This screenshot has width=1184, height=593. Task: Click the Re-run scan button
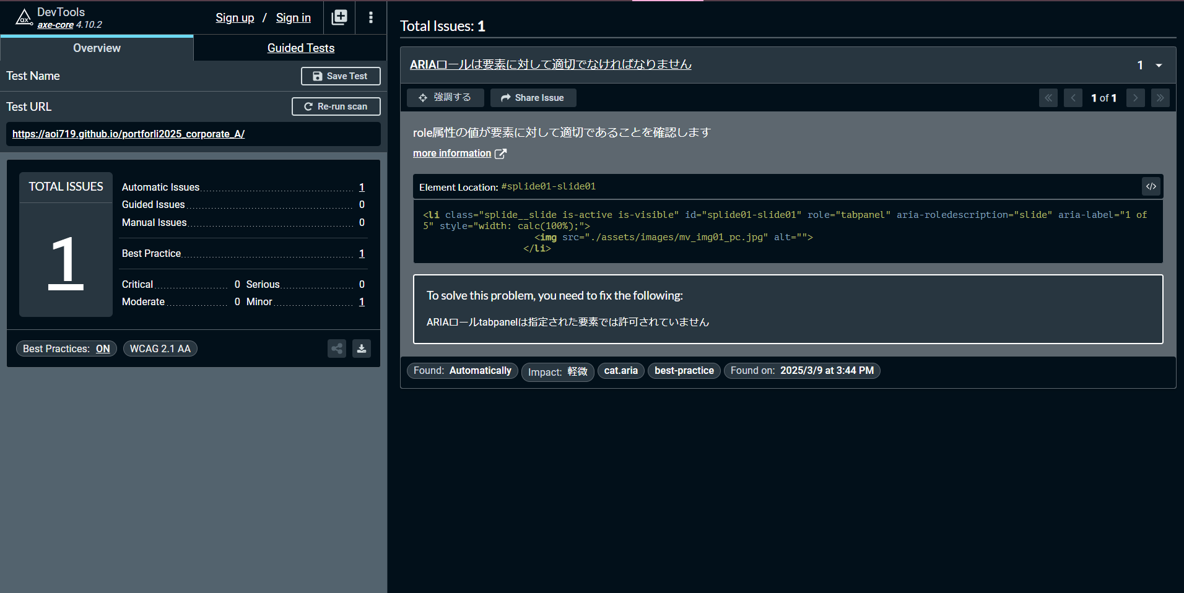[x=336, y=106]
